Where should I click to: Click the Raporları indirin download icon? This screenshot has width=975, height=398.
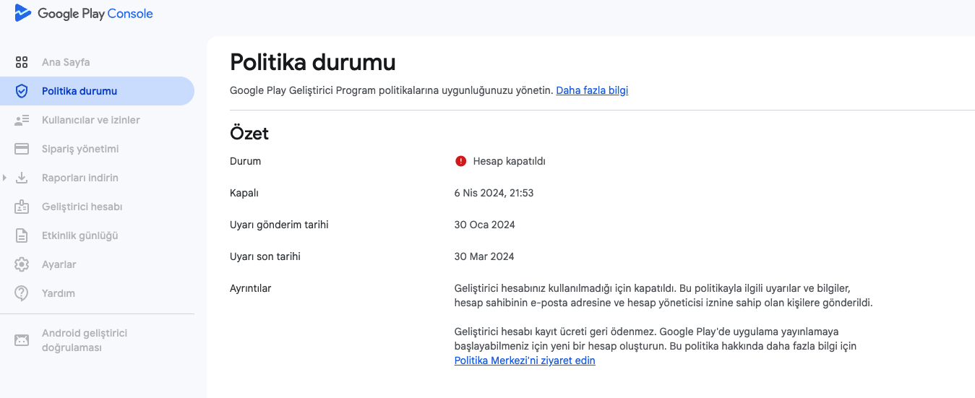22,178
